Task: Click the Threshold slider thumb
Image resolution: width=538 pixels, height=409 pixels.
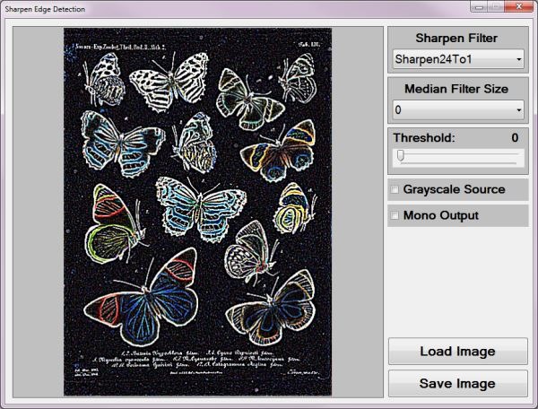Action: 401,156
